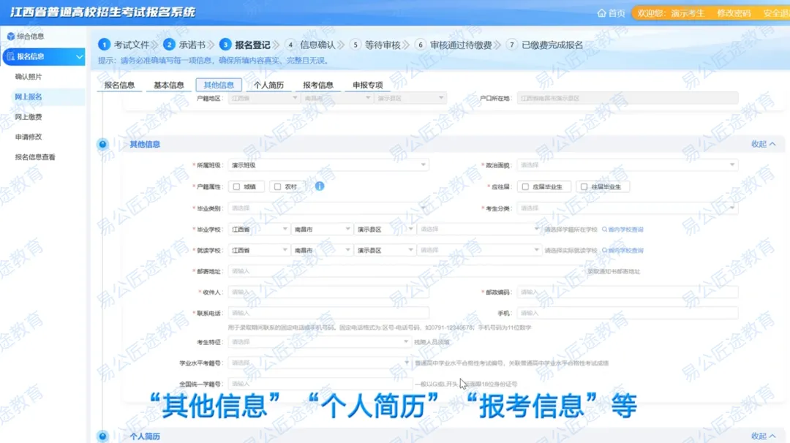Open 网上报名 in sidebar

pos(29,96)
